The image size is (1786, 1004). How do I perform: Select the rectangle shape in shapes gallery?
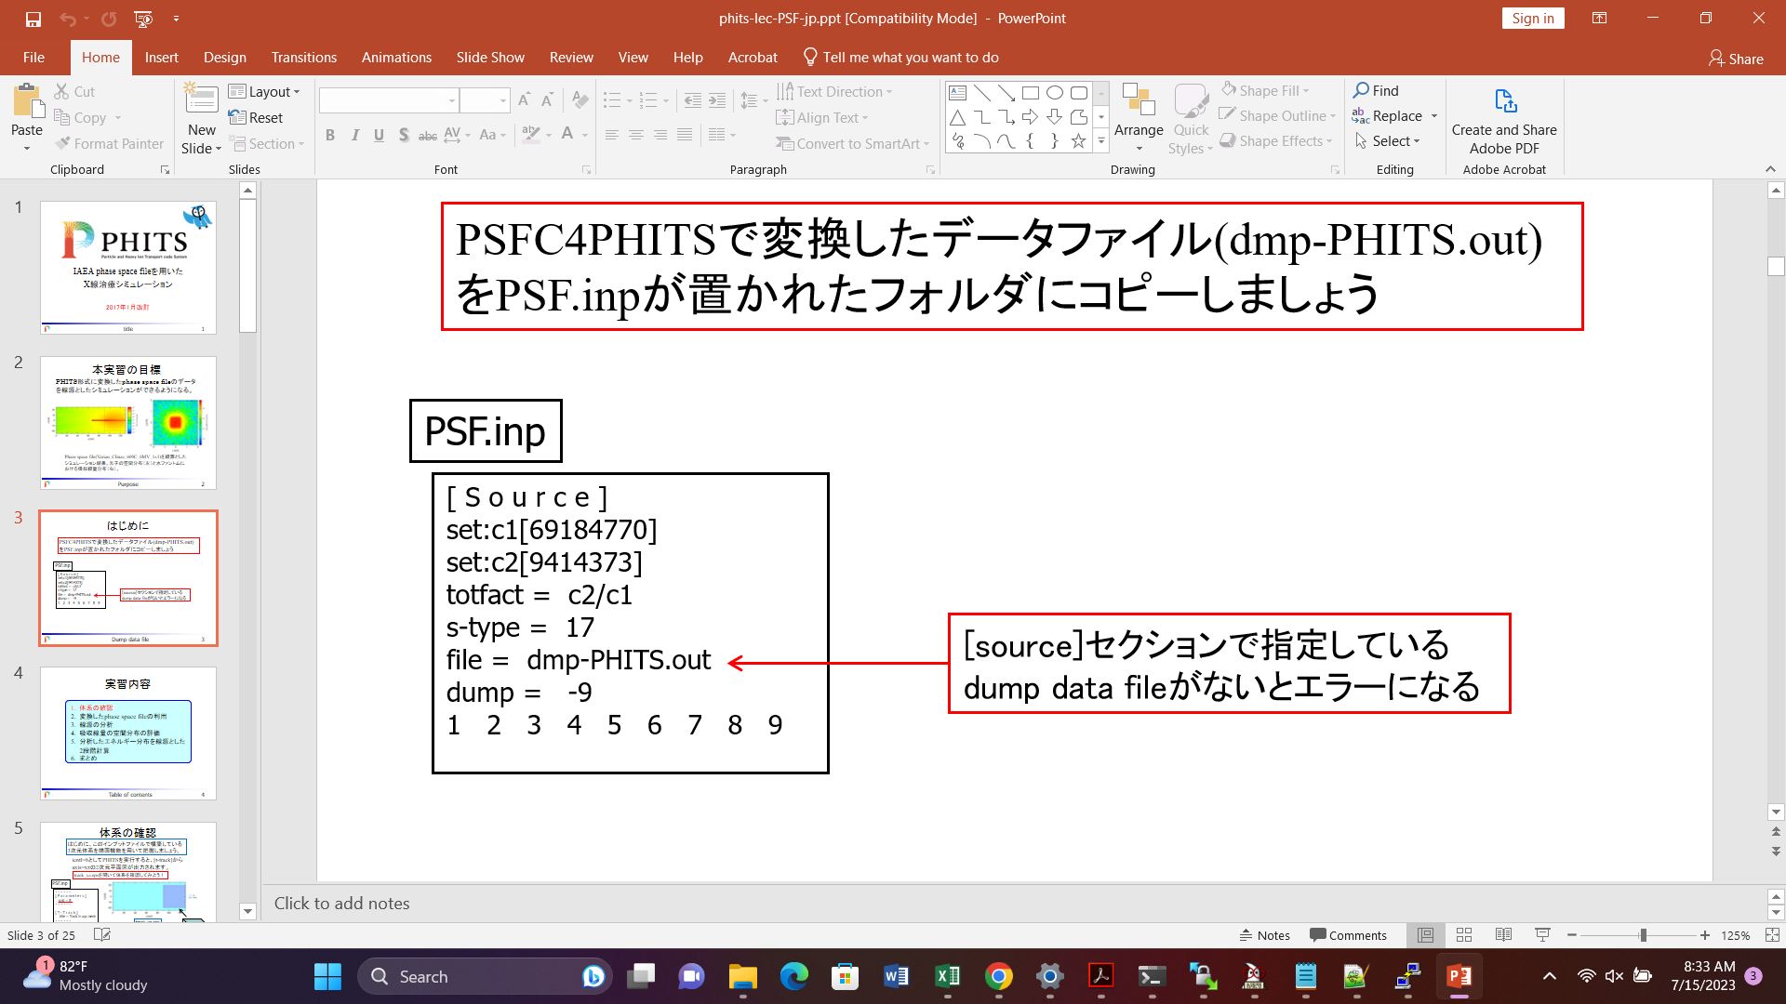1030,92
